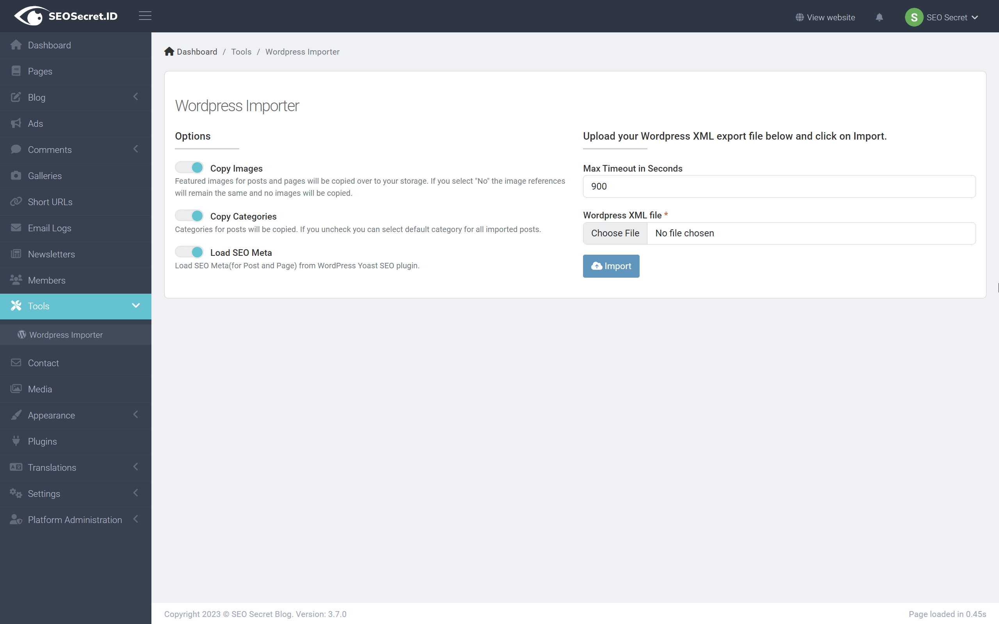Select the Members people icon
The image size is (999, 624).
[x=16, y=280]
